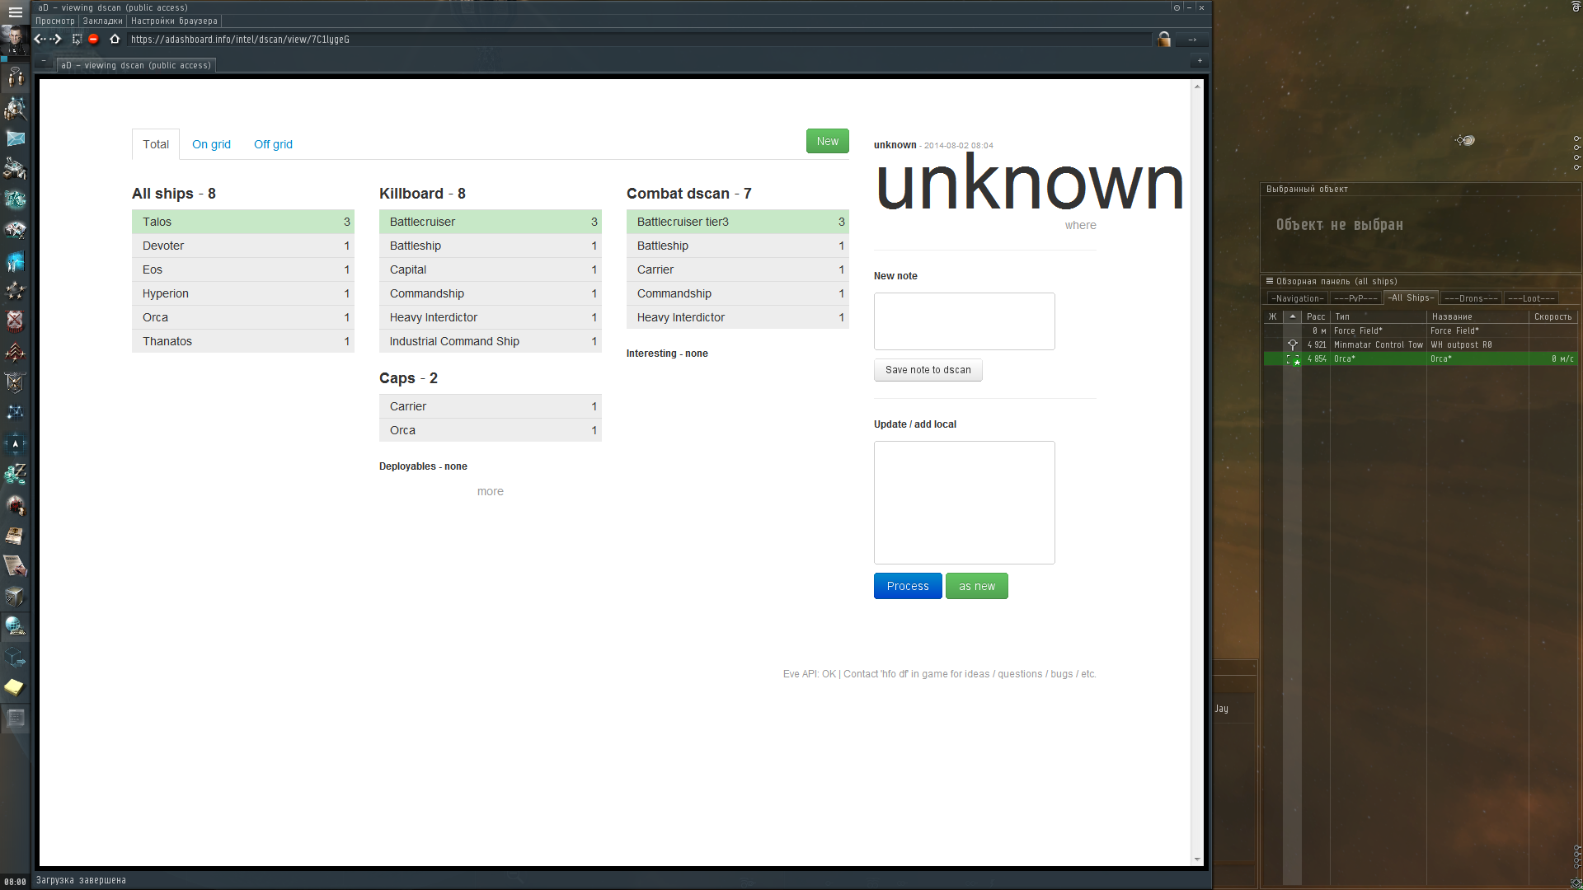1583x890 pixels.
Task: Click the green New button
Action: [827, 141]
